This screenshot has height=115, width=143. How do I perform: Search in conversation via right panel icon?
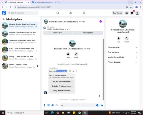pyautogui.click(x=127, y=39)
